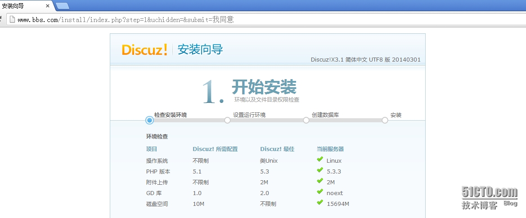526x218 pixels.
Task: Click the green checkmark next to noext
Action: 319,191
